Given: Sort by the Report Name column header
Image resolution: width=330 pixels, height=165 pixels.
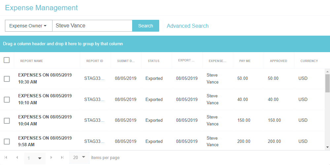Looking at the screenshot, I should (x=32, y=61).
